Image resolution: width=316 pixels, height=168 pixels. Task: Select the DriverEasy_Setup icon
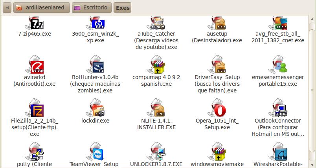[x=217, y=64]
